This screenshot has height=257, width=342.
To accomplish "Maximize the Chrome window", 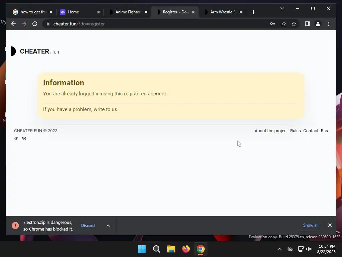I will (313, 8).
